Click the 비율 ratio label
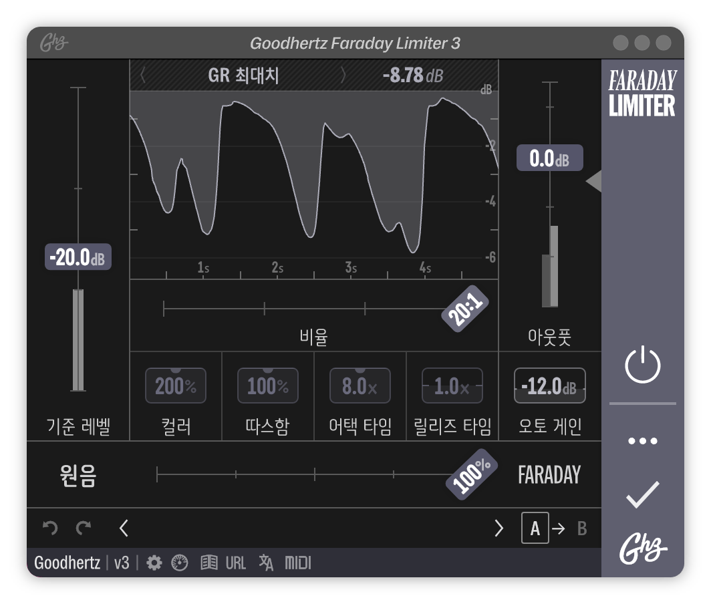This screenshot has width=711, height=604. pyautogui.click(x=313, y=337)
